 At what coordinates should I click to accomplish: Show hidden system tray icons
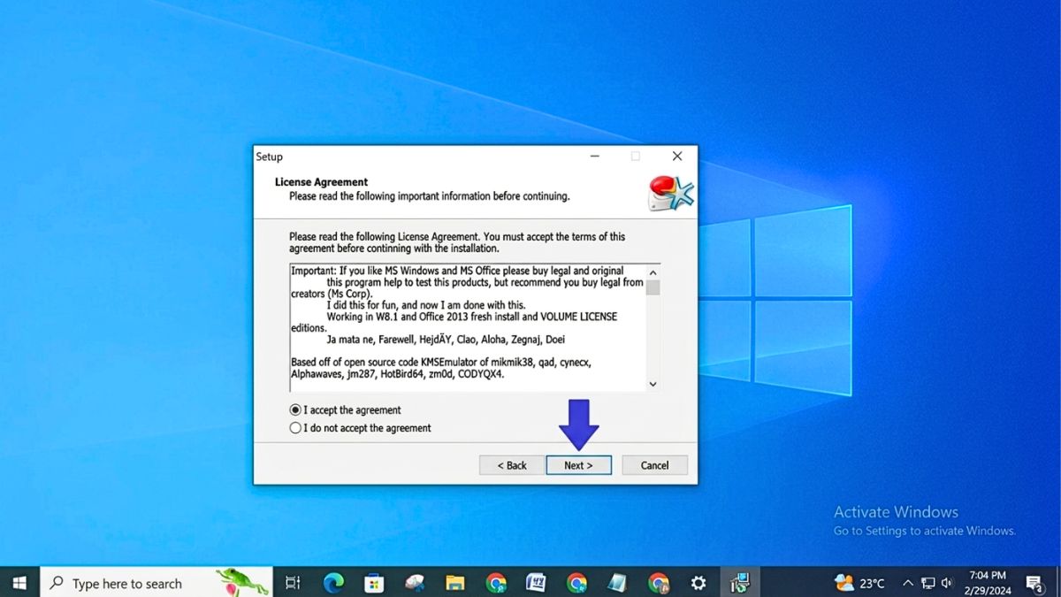[908, 583]
